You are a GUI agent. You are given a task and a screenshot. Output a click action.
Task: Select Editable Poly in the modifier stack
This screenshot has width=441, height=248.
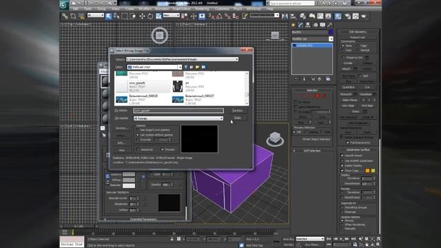pos(311,45)
